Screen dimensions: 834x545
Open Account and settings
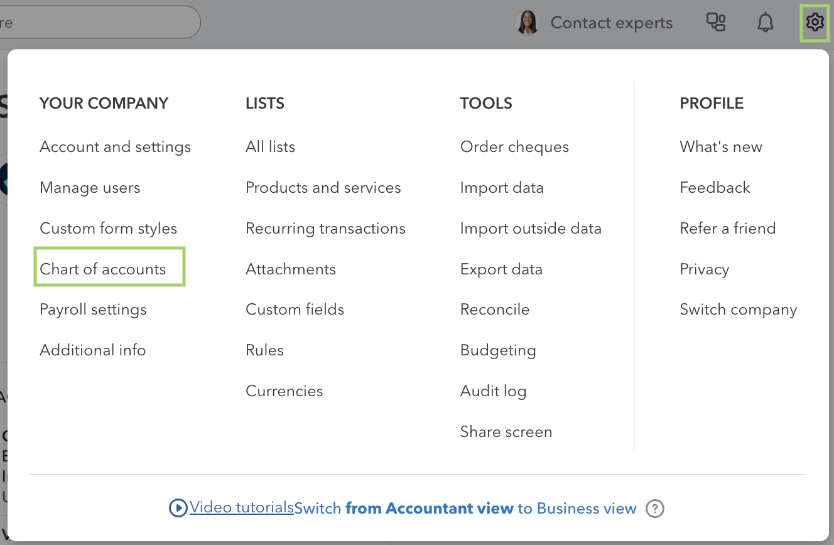tap(115, 147)
